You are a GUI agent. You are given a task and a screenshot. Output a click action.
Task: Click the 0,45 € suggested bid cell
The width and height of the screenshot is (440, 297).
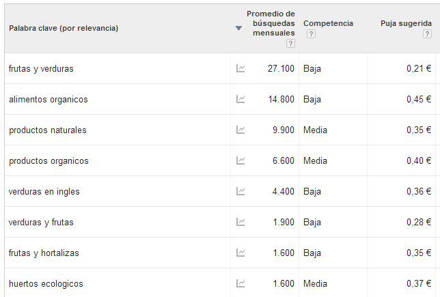pyautogui.click(x=419, y=99)
